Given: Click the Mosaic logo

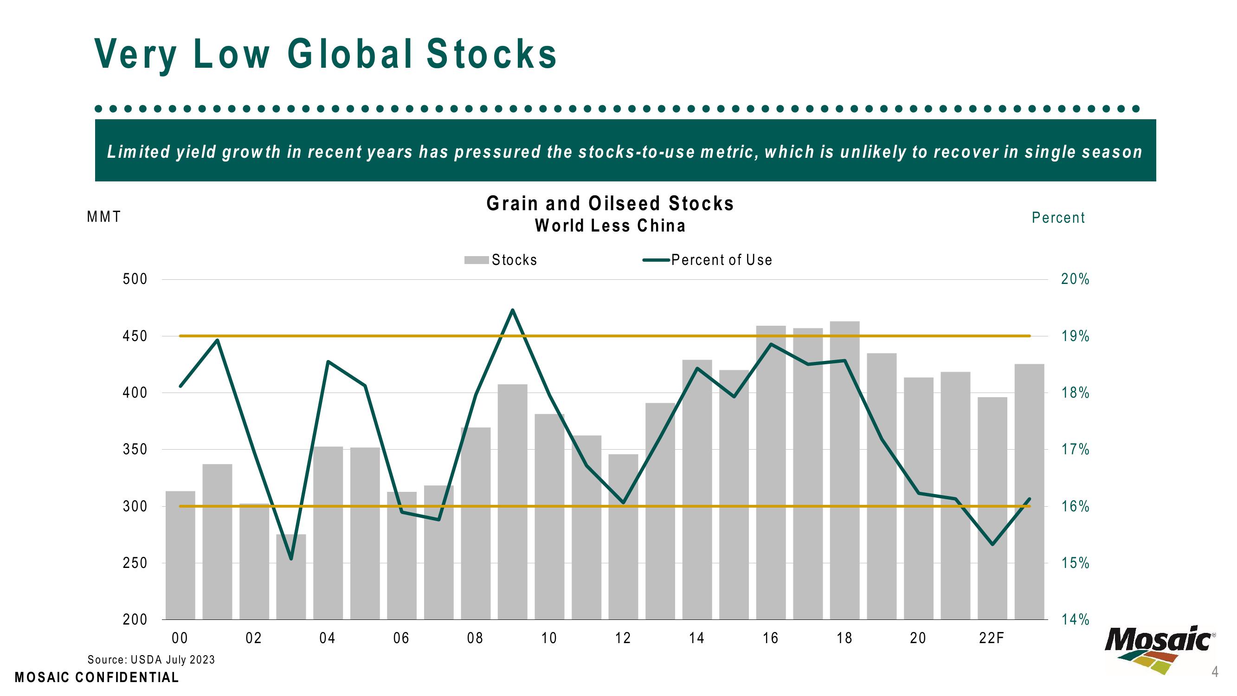Looking at the screenshot, I should [1160, 651].
